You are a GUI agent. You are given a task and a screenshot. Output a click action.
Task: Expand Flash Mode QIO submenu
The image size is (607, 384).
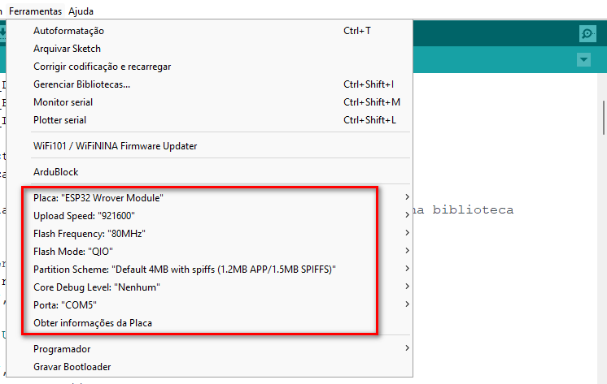(209, 252)
